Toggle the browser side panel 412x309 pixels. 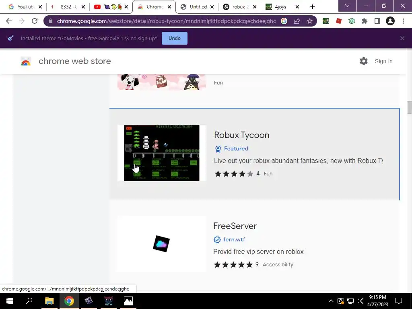[x=377, y=21]
